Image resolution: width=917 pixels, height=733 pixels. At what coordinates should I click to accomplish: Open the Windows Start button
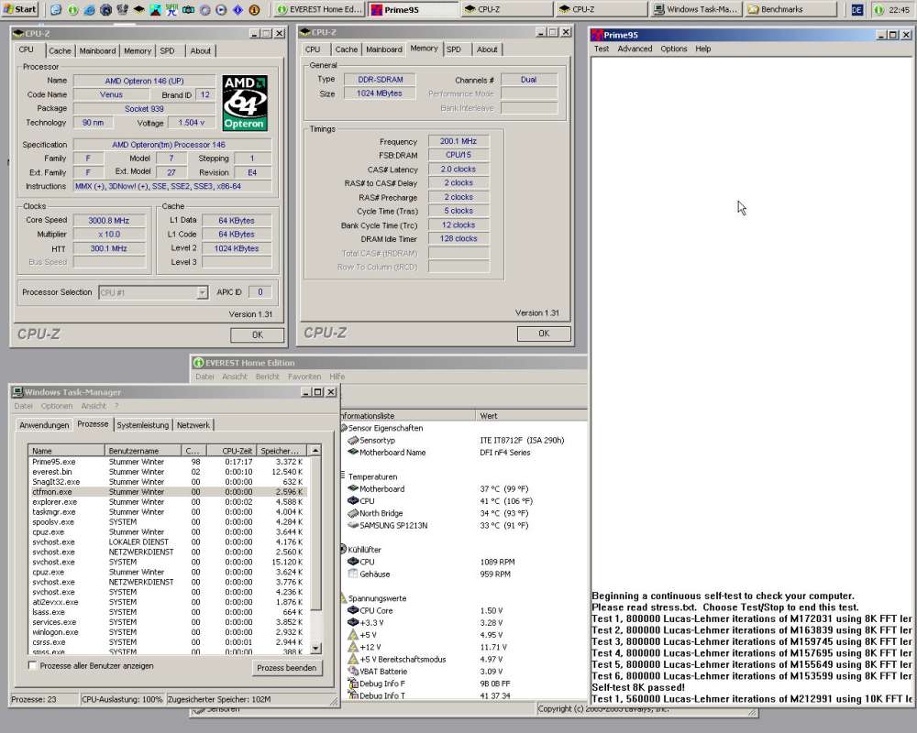(19, 9)
